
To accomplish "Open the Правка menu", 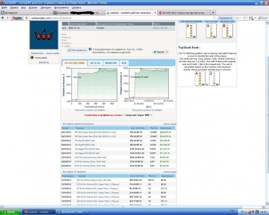I will (x=14, y=8).
